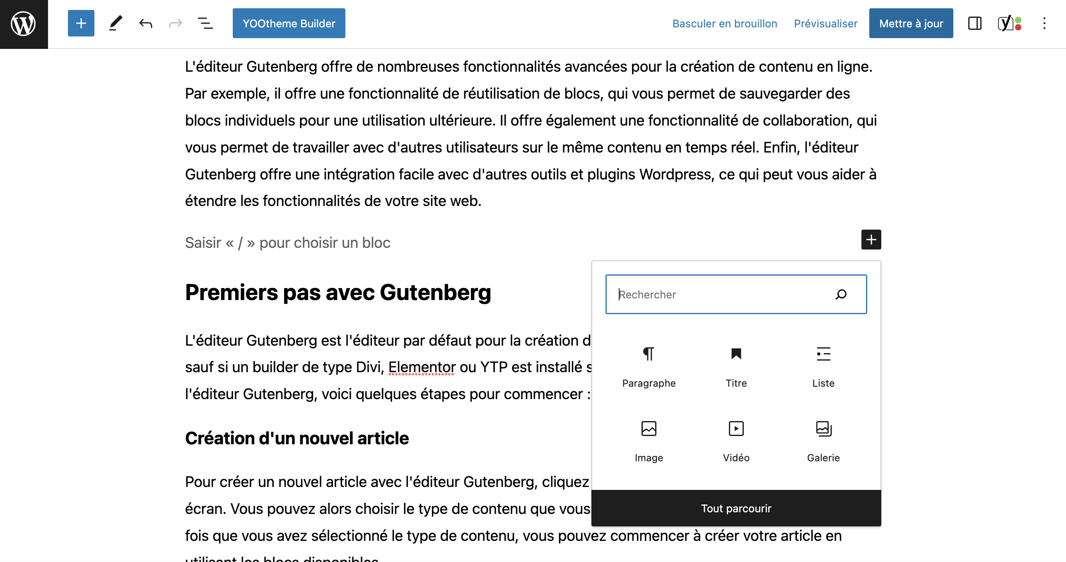Viewport: 1066px width, 562px height.
Task: Click the Prévisualiser preview link
Action: coord(825,24)
